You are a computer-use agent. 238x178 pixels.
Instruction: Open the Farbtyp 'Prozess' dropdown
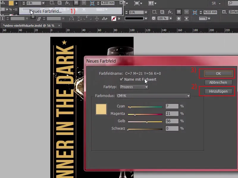pyautogui.click(x=134, y=87)
